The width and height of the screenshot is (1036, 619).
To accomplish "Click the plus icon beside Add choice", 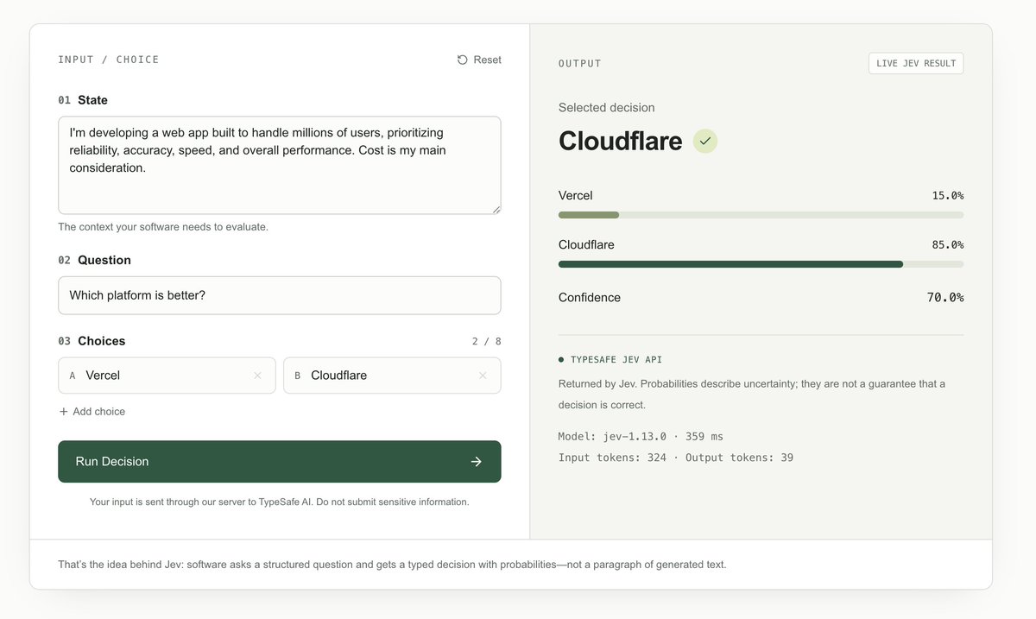I will click(x=63, y=412).
